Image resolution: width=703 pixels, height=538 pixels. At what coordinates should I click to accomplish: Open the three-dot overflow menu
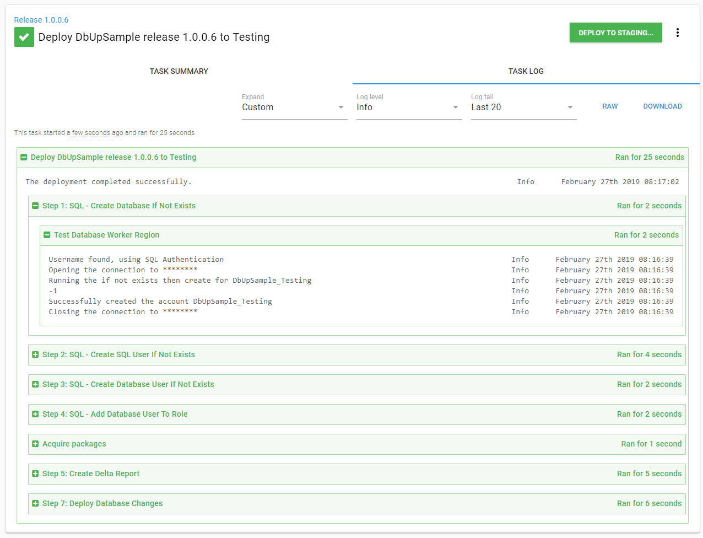[677, 33]
